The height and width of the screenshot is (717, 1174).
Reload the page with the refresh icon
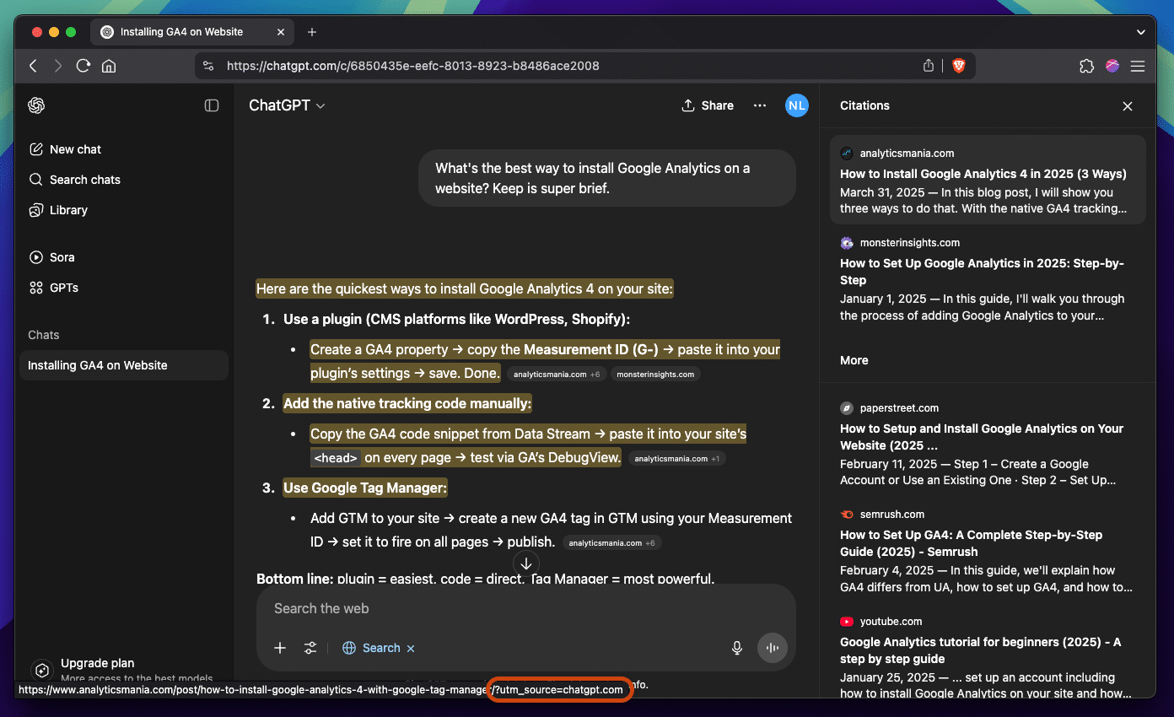click(x=83, y=66)
